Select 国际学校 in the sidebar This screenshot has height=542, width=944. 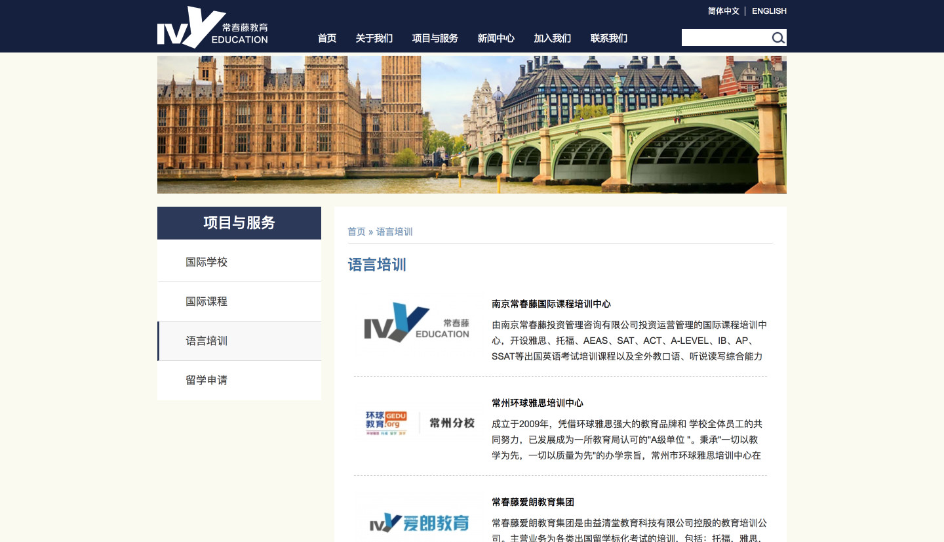tap(206, 262)
